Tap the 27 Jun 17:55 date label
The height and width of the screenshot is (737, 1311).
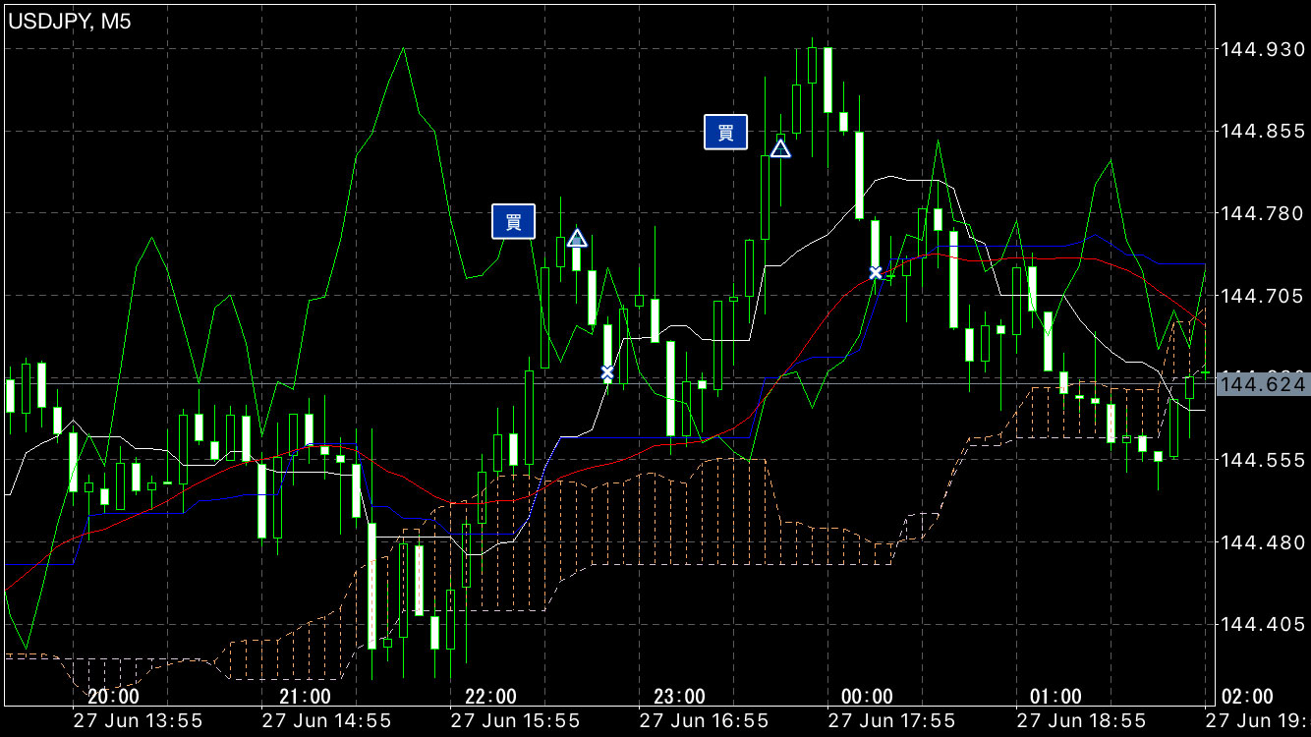[890, 720]
